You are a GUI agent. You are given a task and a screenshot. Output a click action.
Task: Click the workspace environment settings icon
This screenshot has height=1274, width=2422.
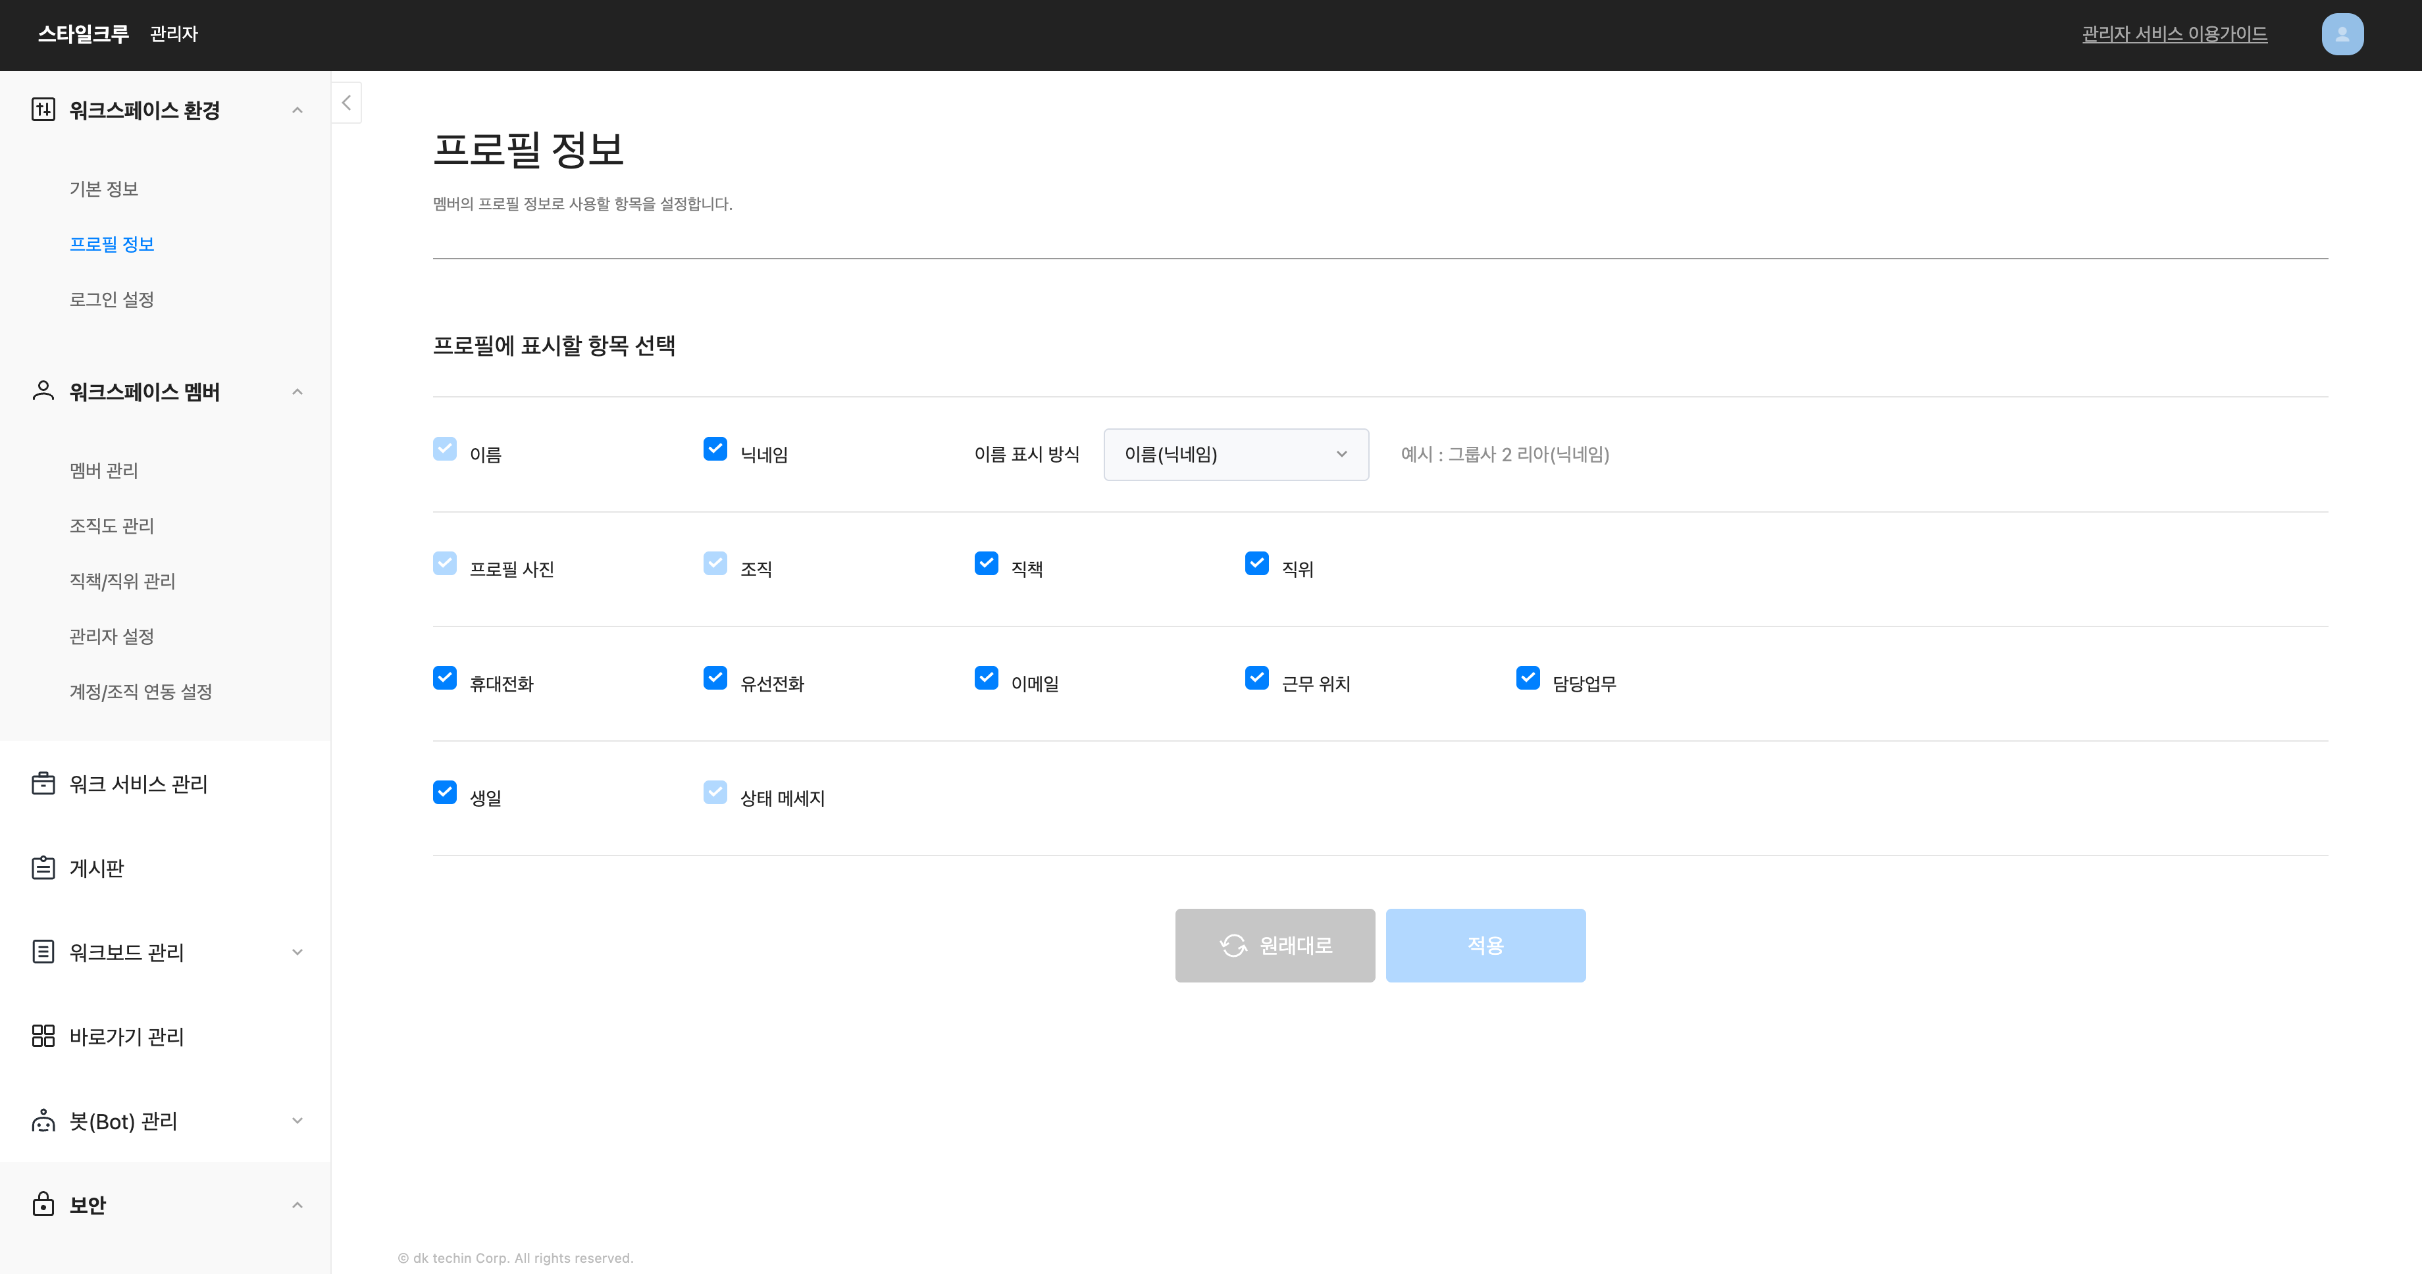click(x=43, y=110)
